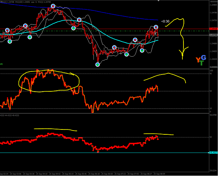Click the 1.34805 price axis label

coord(214,5)
